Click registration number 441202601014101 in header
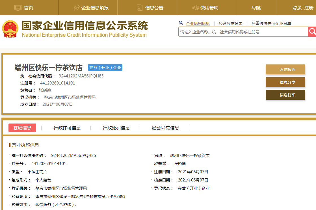 (x=57, y=83)
